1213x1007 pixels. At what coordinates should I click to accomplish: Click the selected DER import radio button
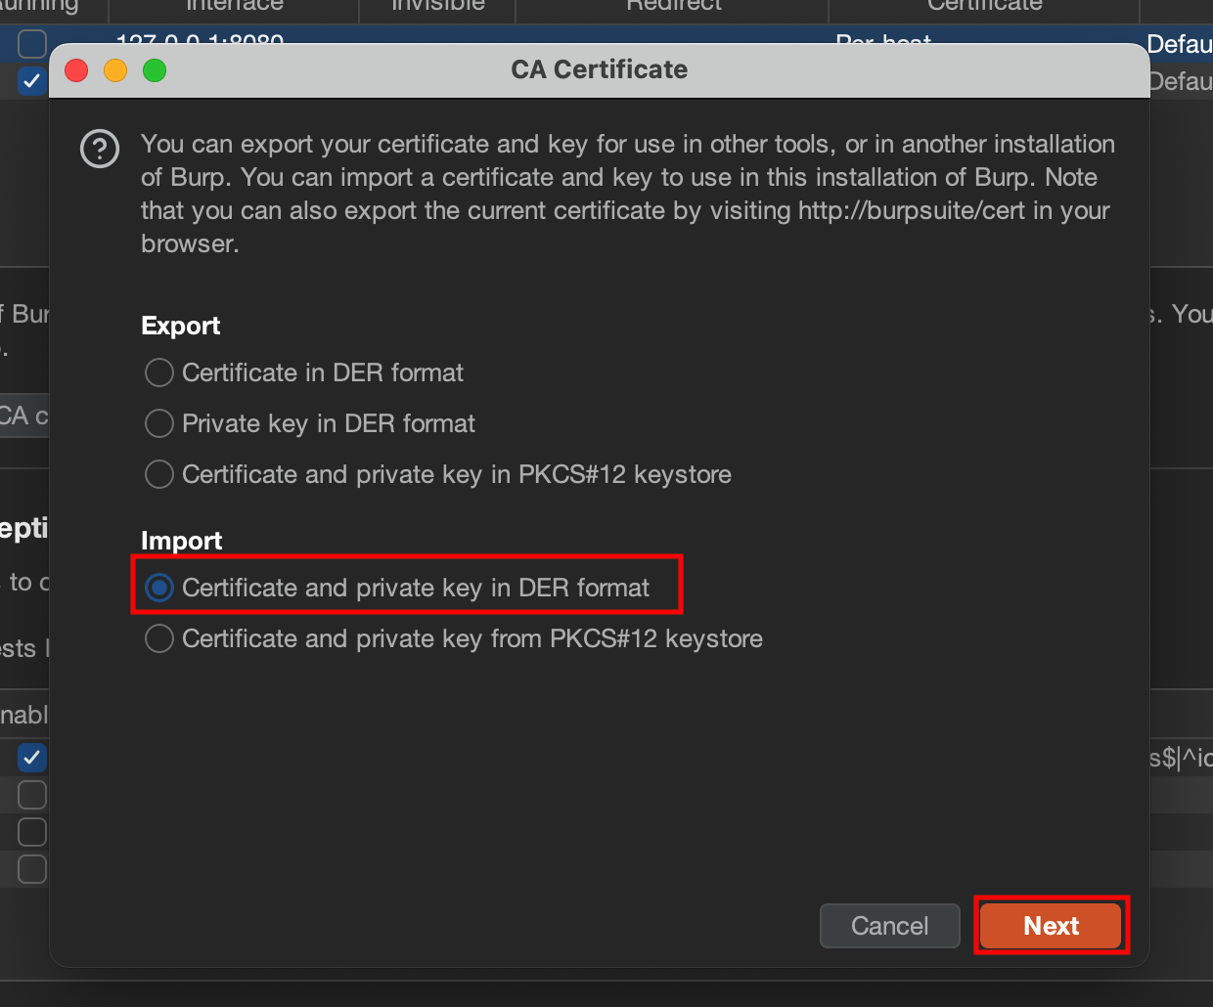pos(158,588)
